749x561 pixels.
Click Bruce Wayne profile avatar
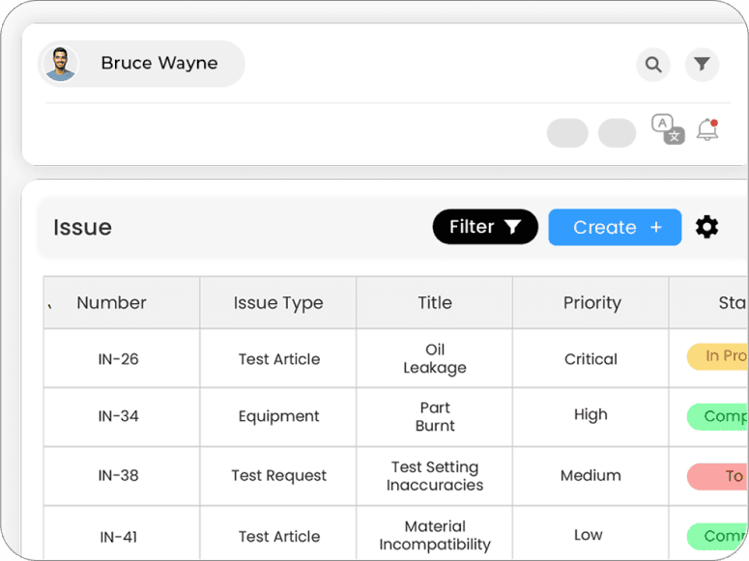pos(60,64)
